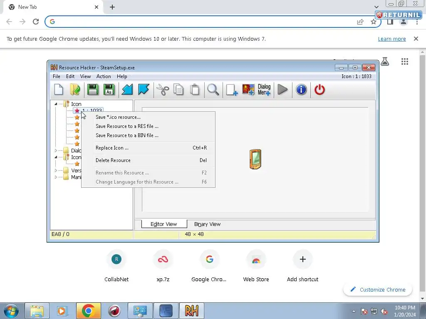
Task: Open Resource Hacker Help menu
Action: (122, 76)
